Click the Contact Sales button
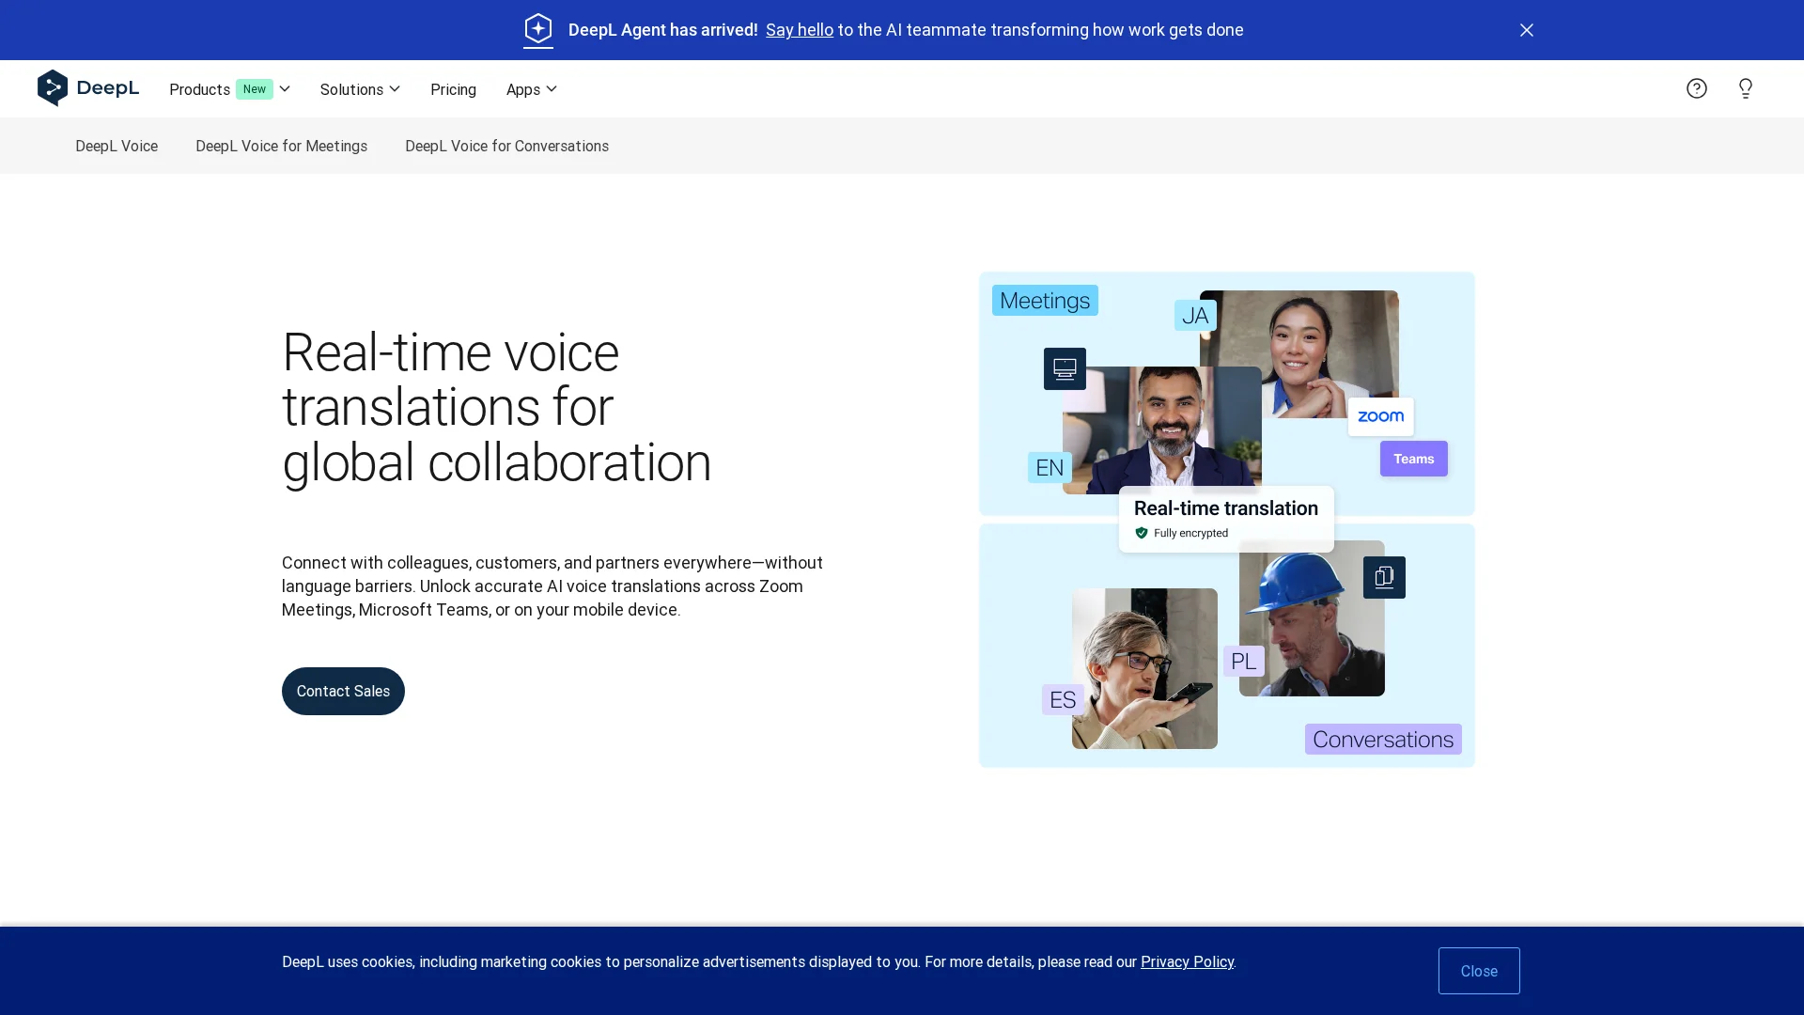Screen dimensions: 1804x1015 (x=343, y=691)
